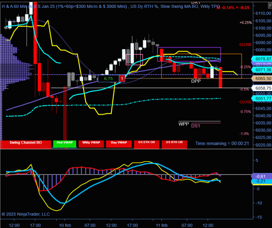The image size is (272, 228).
Task: Click the cyan 6071,36 price marker
Action: pos(262,70)
